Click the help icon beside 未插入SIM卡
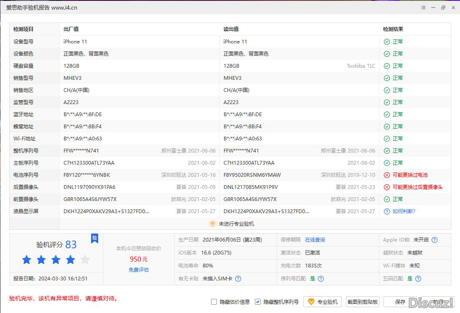 click(x=238, y=279)
